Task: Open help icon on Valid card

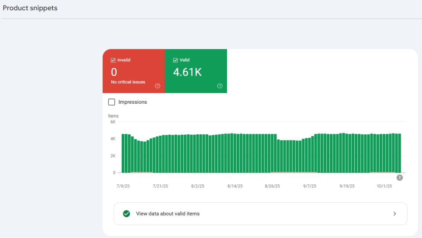Action: (x=220, y=86)
